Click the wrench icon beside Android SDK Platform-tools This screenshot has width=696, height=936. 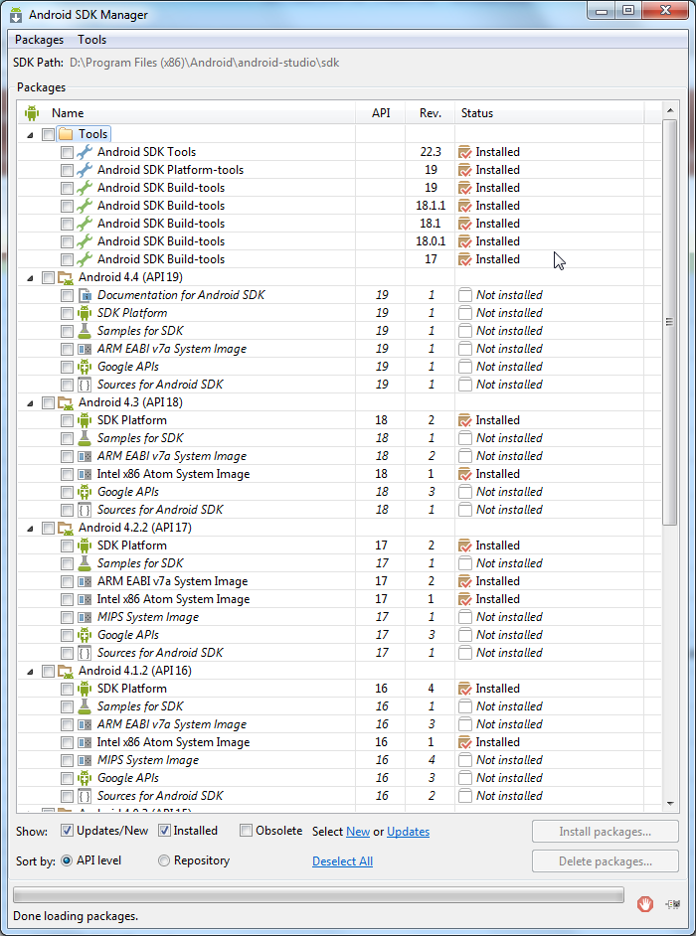(85, 170)
